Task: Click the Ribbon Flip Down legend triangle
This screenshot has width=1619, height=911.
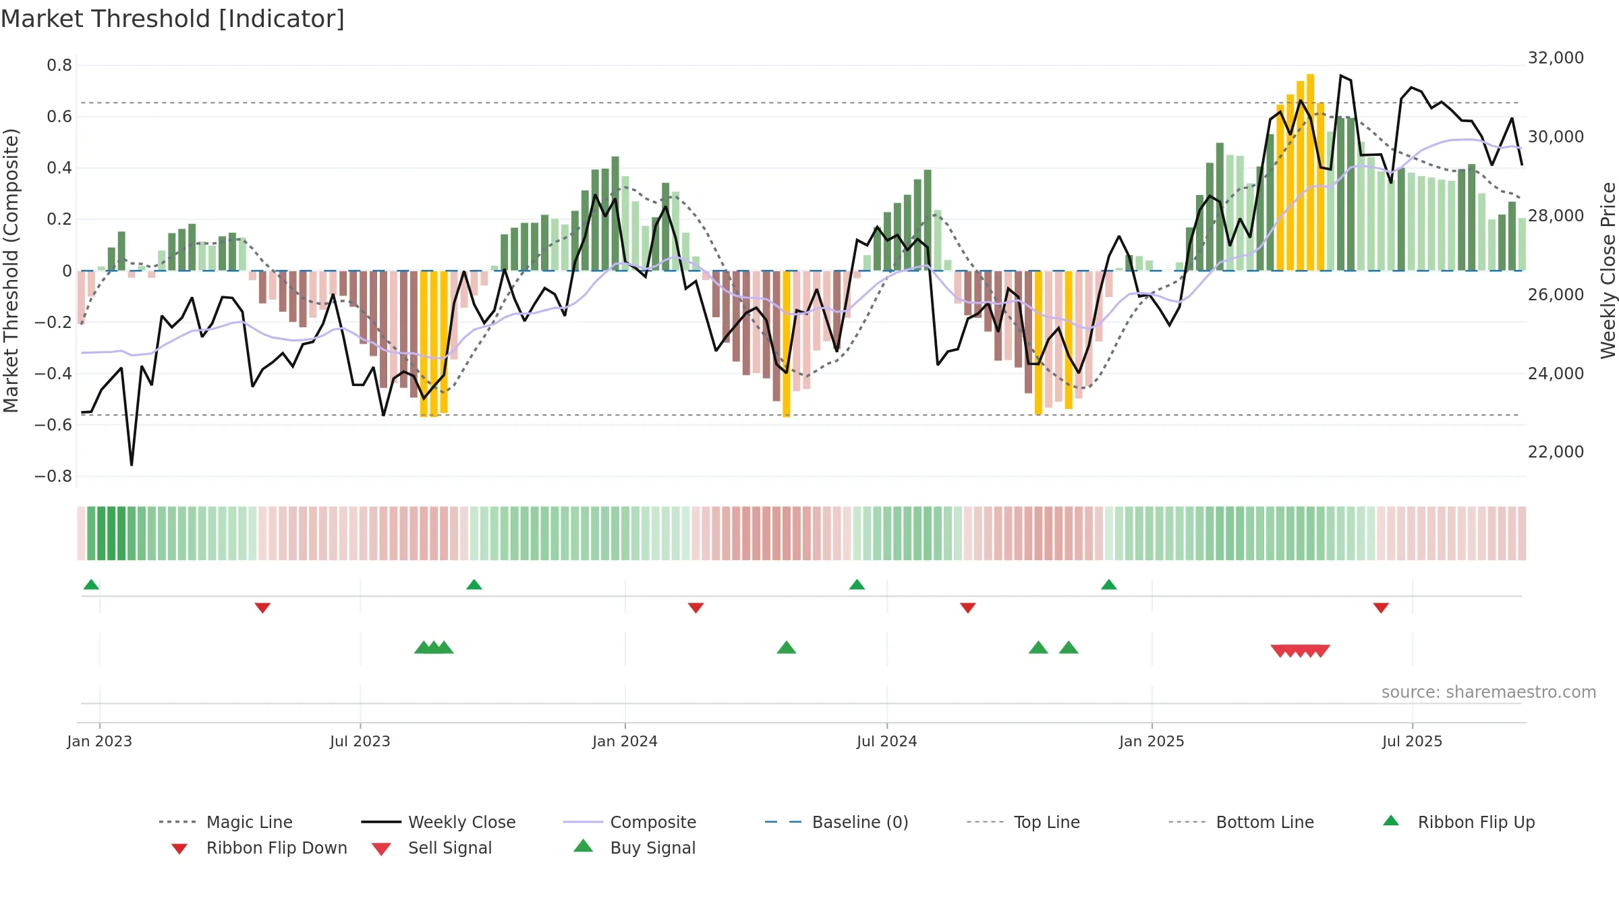Action: coord(179,849)
